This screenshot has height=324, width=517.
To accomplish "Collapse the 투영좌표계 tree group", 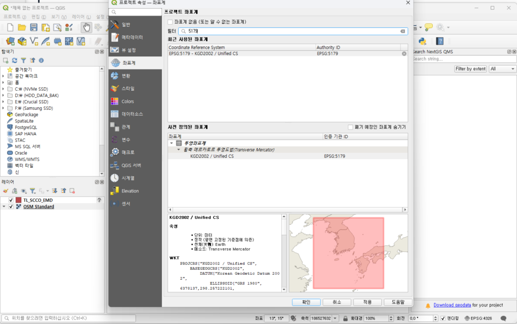I will coord(172,143).
